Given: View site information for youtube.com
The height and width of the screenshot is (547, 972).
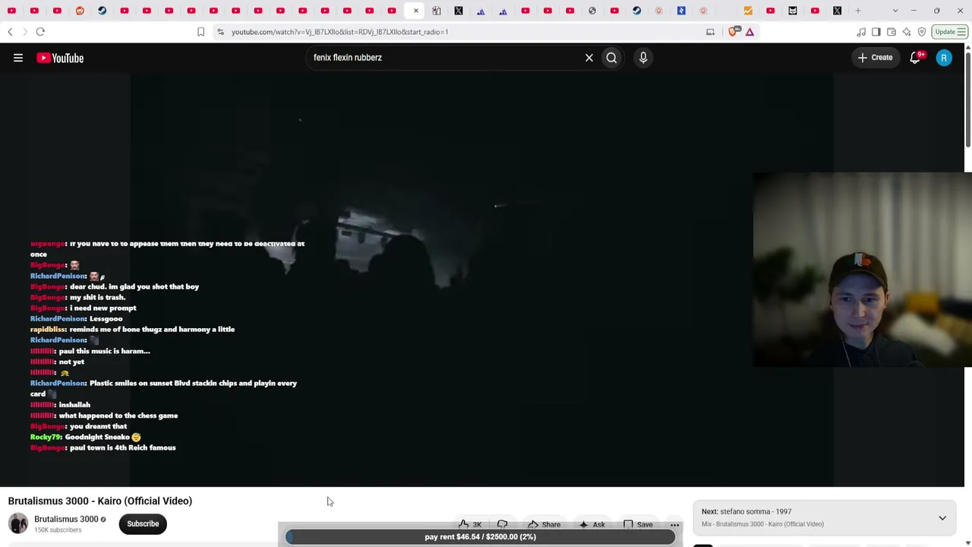Looking at the screenshot, I should tap(220, 32).
